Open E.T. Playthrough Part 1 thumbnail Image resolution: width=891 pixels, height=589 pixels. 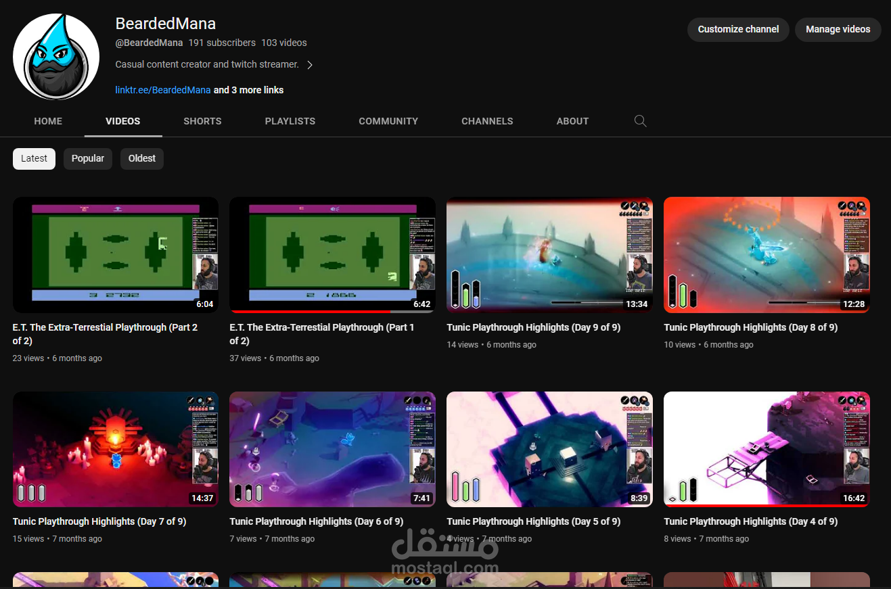coord(332,255)
